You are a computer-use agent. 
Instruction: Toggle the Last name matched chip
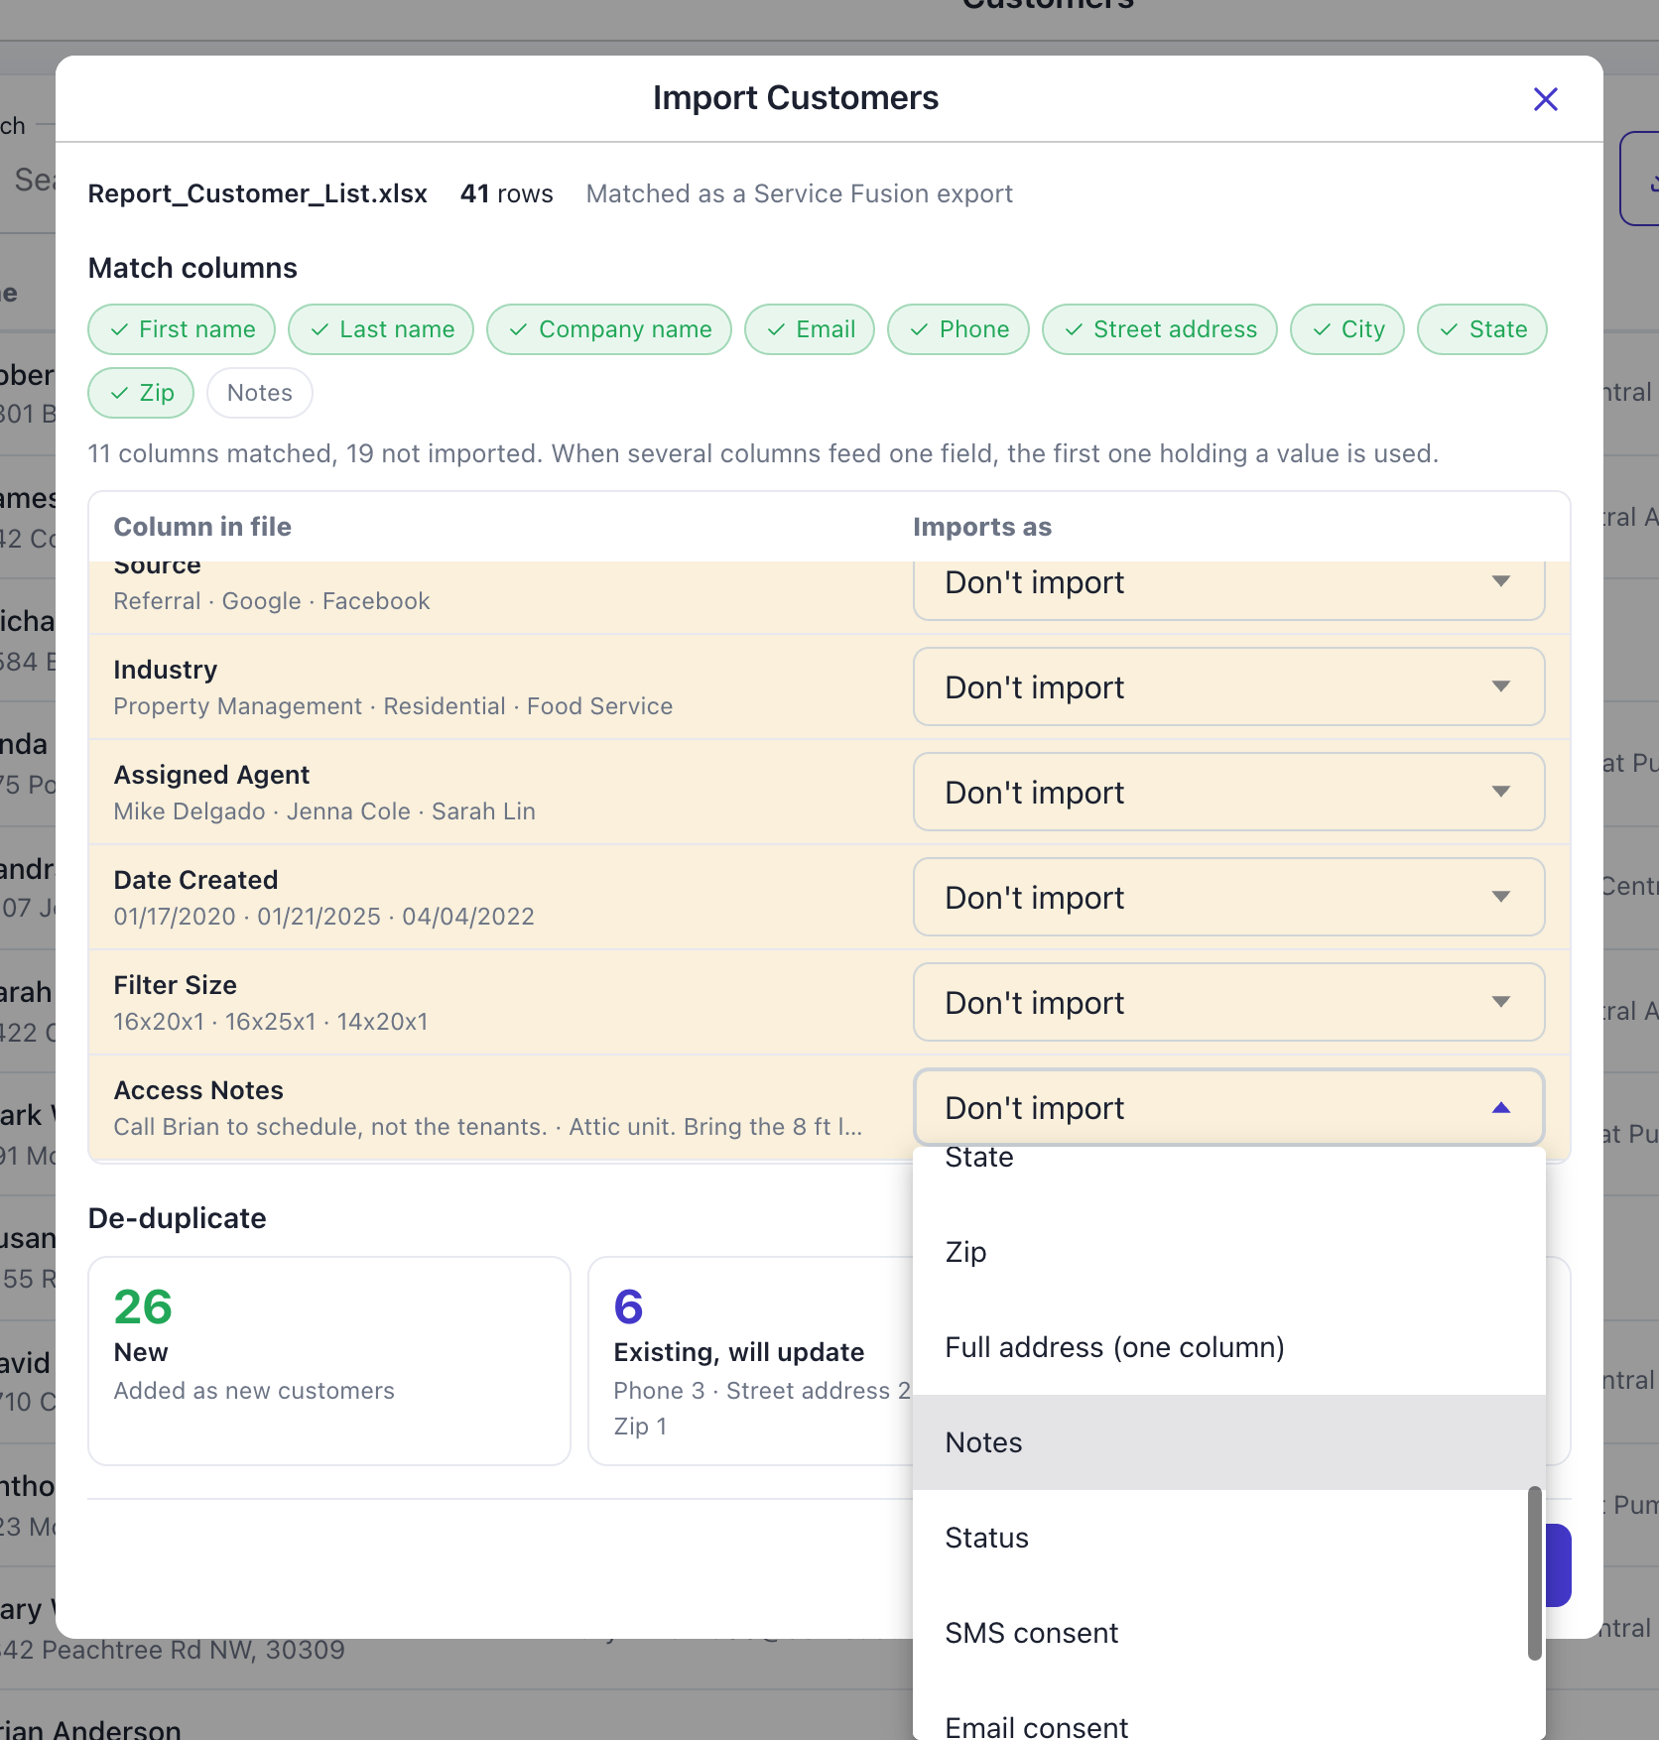[381, 329]
